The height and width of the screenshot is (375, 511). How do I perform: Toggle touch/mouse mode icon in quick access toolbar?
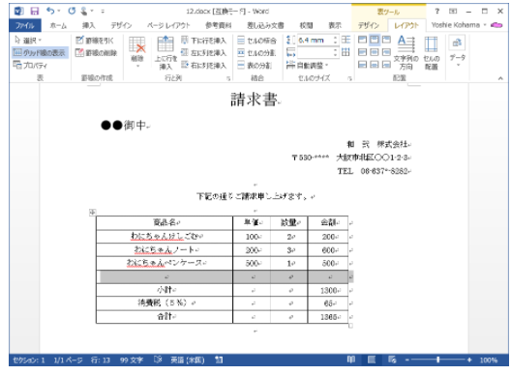tap(84, 12)
